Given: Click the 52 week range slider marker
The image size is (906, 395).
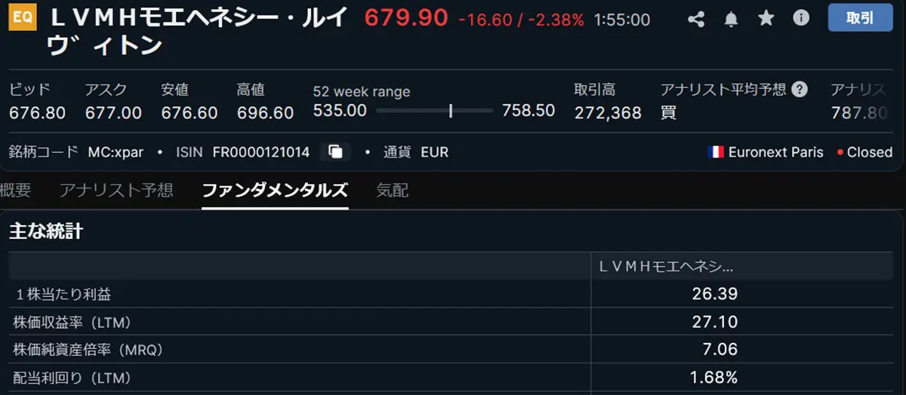Looking at the screenshot, I should 451,111.
